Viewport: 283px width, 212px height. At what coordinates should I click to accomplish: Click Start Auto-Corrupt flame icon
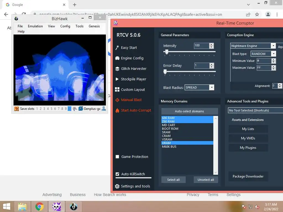(117, 110)
